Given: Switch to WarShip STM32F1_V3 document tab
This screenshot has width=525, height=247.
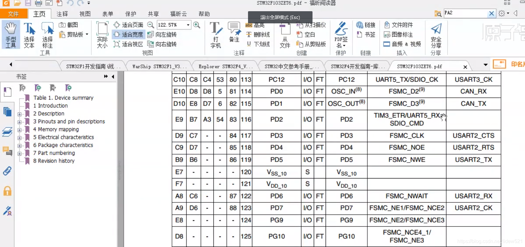Looking at the screenshot, I should (159, 66).
